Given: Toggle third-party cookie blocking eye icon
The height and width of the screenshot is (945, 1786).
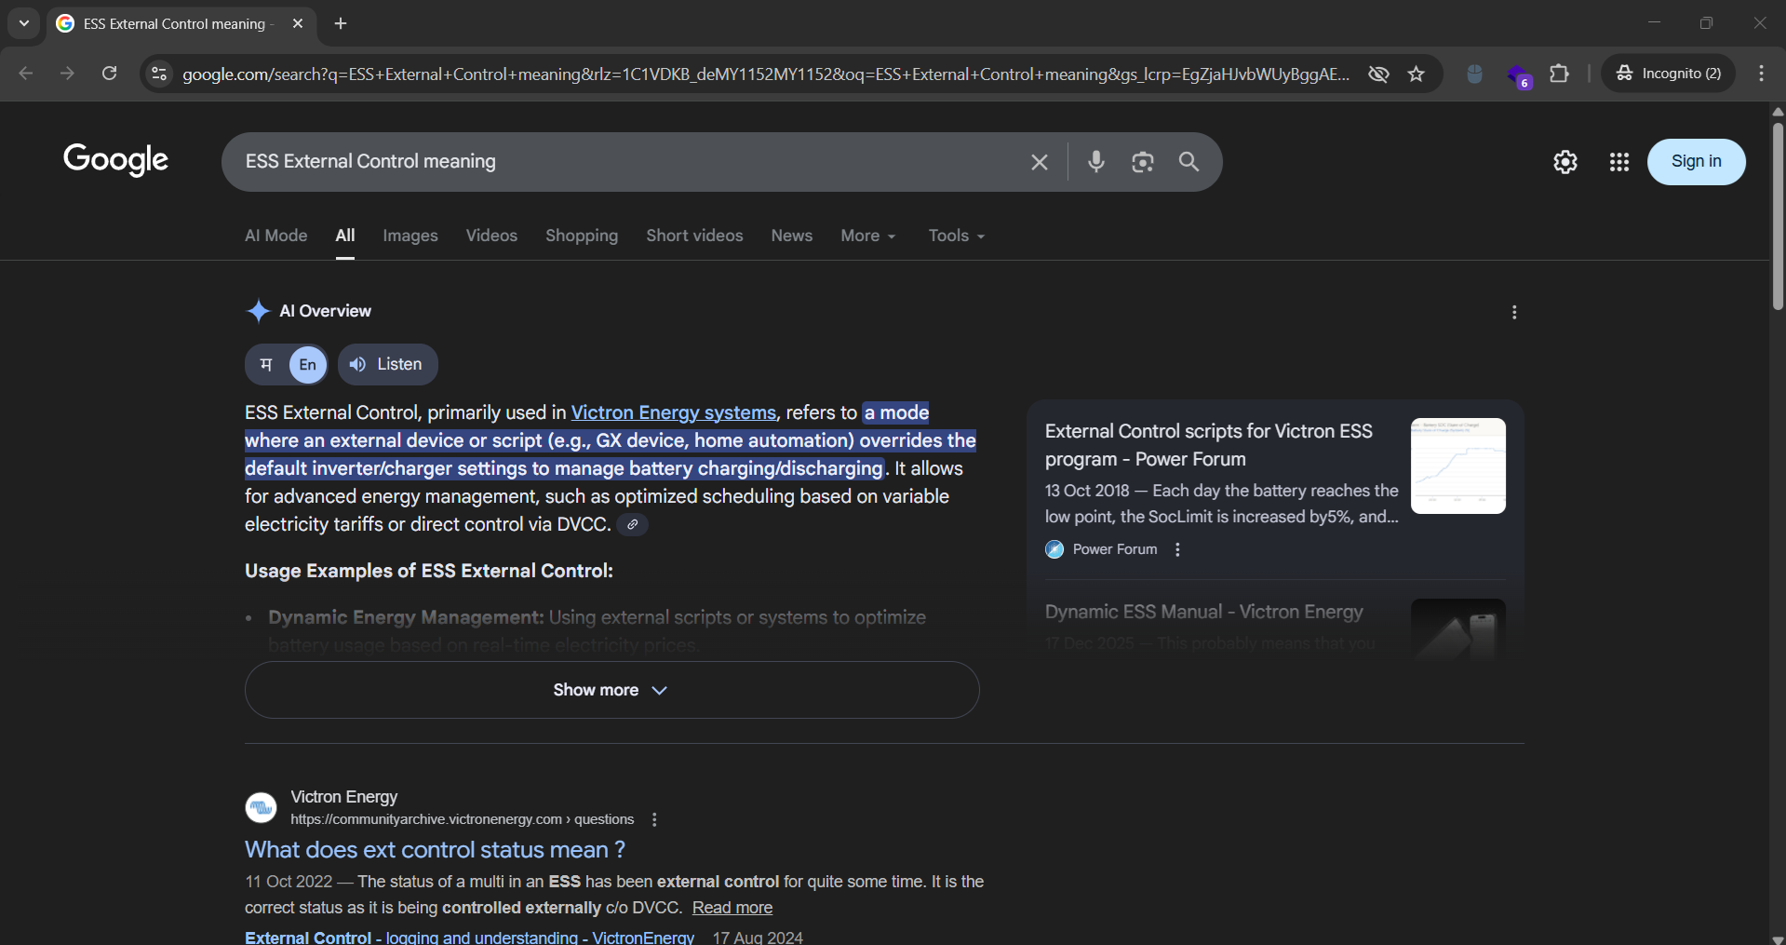Looking at the screenshot, I should (1378, 74).
